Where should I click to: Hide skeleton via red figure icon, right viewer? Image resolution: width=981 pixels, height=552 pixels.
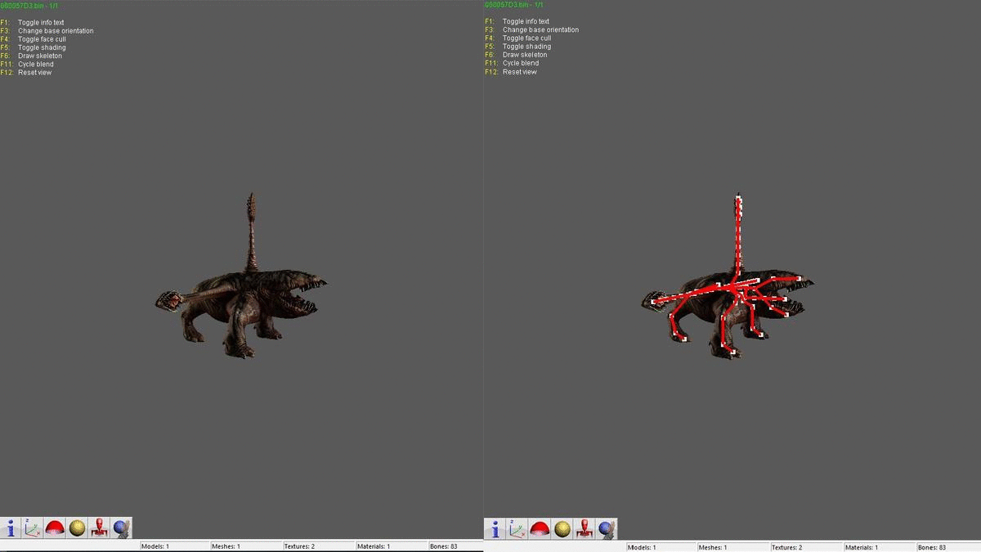pyautogui.click(x=584, y=529)
